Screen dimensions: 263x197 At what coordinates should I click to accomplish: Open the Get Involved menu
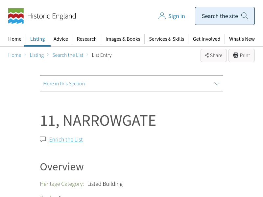206,39
